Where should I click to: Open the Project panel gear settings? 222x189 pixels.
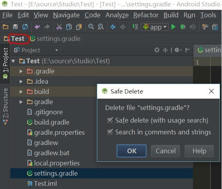(x=178, y=50)
